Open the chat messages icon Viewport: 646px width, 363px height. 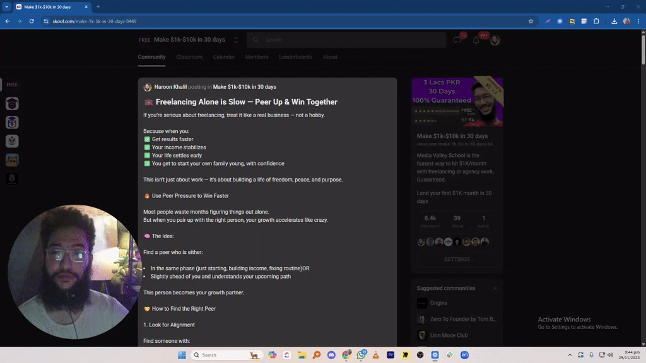pos(457,40)
